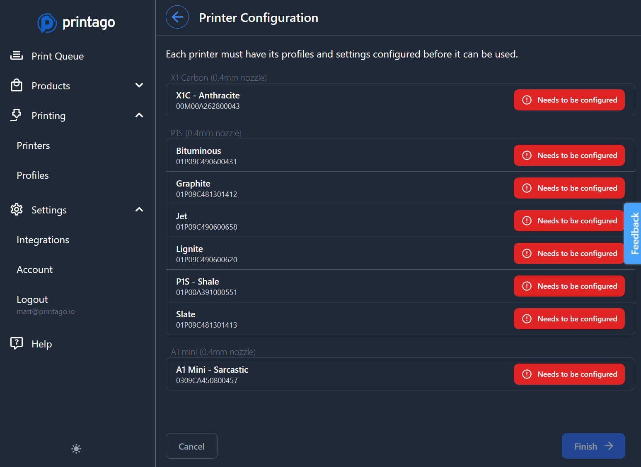Click serial number 01P09C490600620
Image resolution: width=641 pixels, height=467 pixels.
point(206,260)
